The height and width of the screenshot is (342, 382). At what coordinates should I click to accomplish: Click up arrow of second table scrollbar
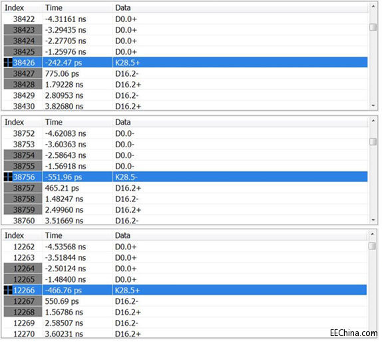tap(373, 121)
